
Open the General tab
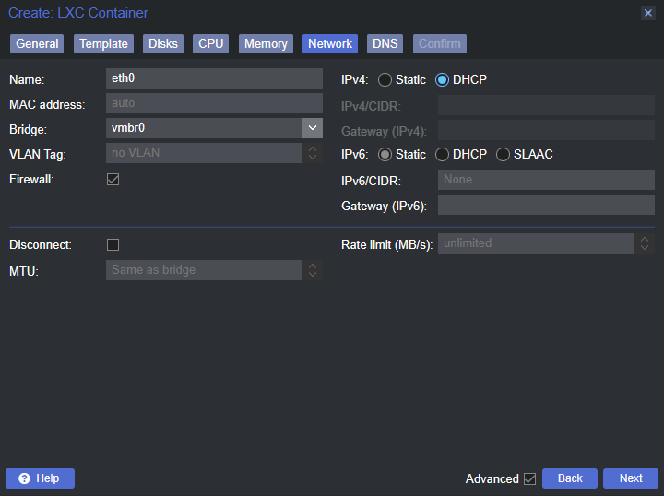pyautogui.click(x=37, y=43)
